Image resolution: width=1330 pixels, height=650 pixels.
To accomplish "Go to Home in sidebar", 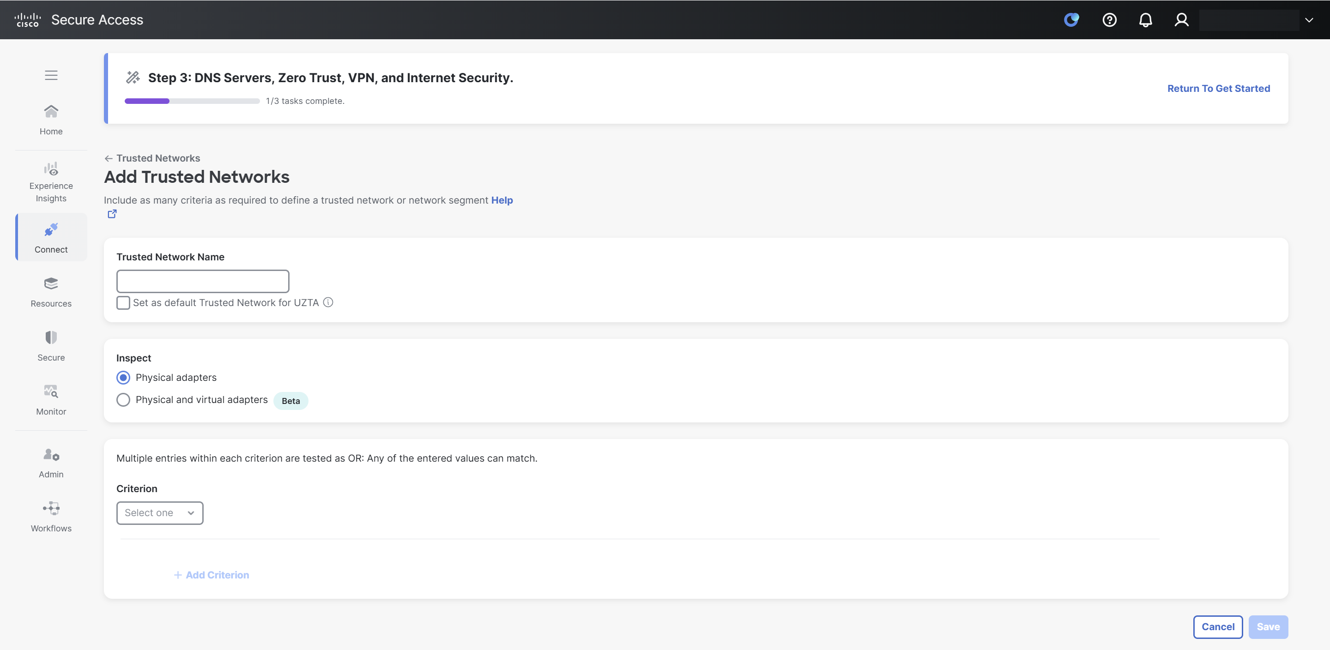I will (x=51, y=120).
